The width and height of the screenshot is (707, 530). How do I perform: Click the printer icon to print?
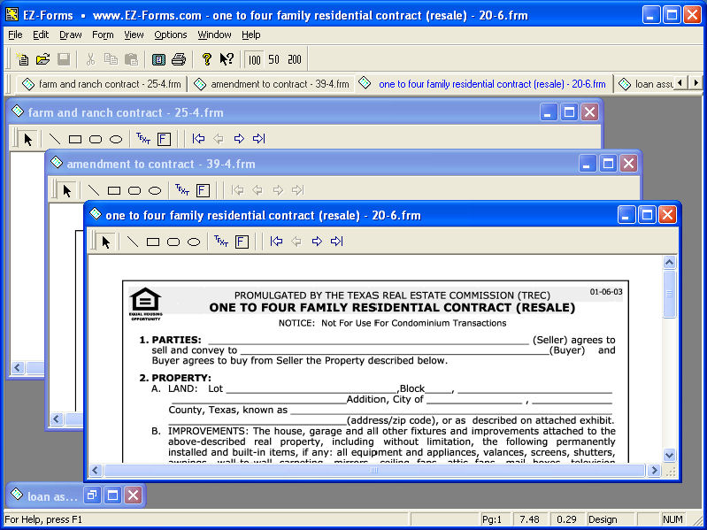click(179, 59)
